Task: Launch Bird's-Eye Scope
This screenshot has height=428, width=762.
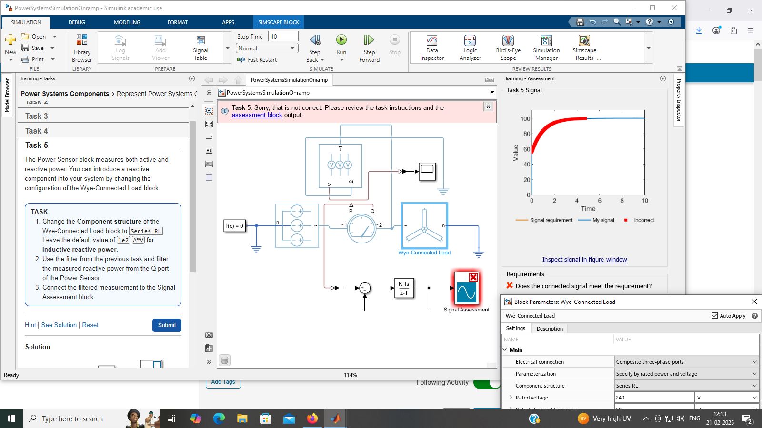Action: pyautogui.click(x=508, y=48)
